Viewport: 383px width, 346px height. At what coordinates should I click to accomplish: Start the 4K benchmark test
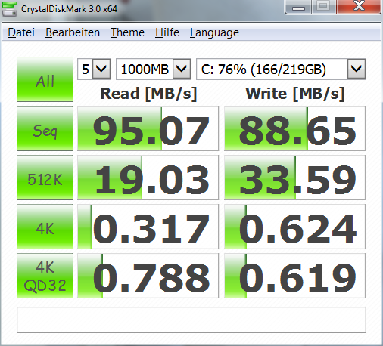click(45, 227)
